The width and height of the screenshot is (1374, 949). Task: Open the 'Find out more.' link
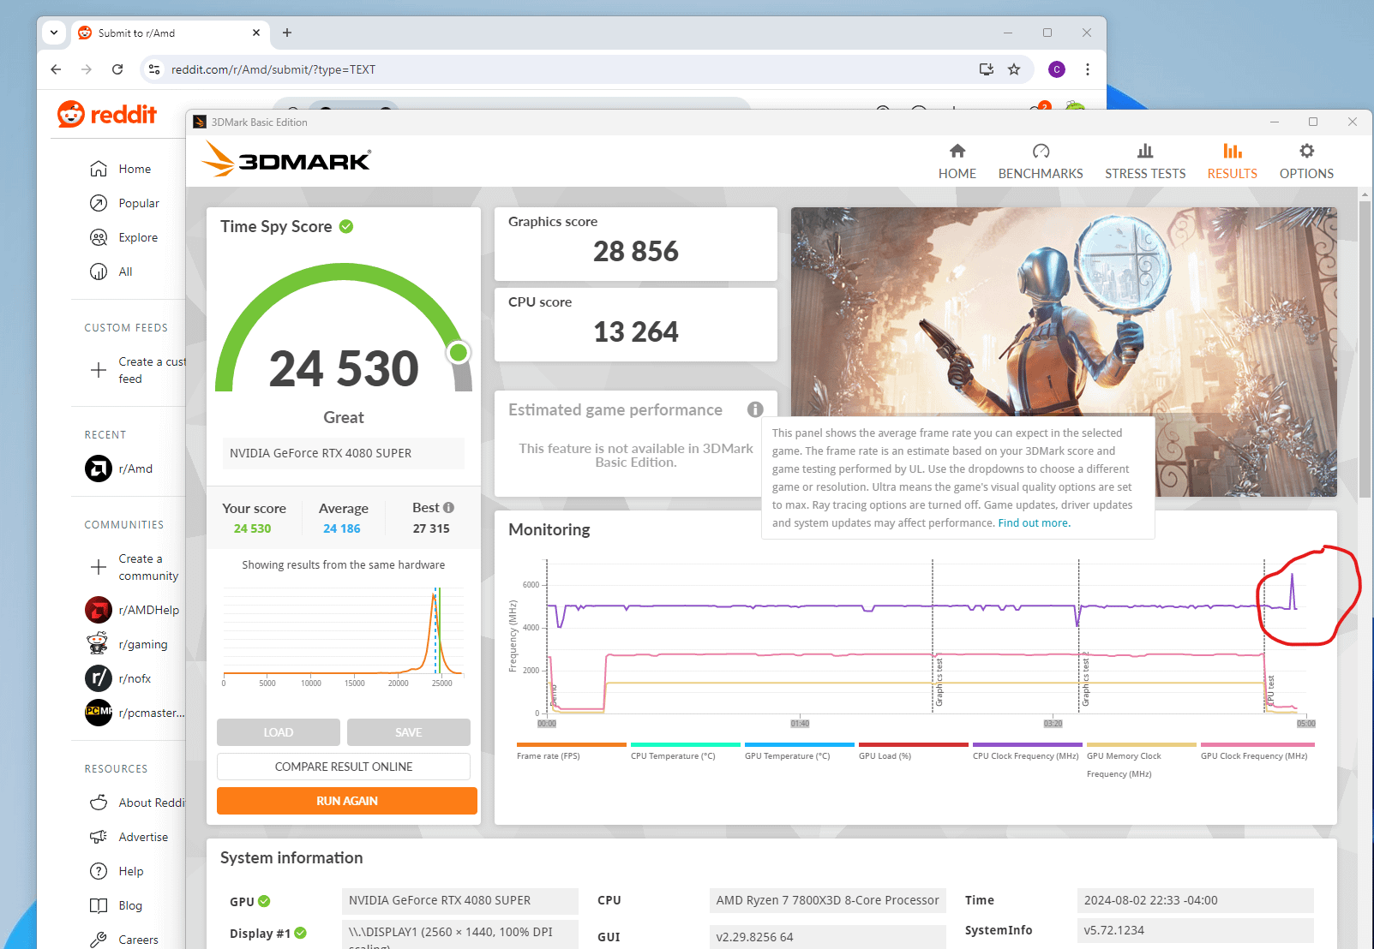[1035, 523]
